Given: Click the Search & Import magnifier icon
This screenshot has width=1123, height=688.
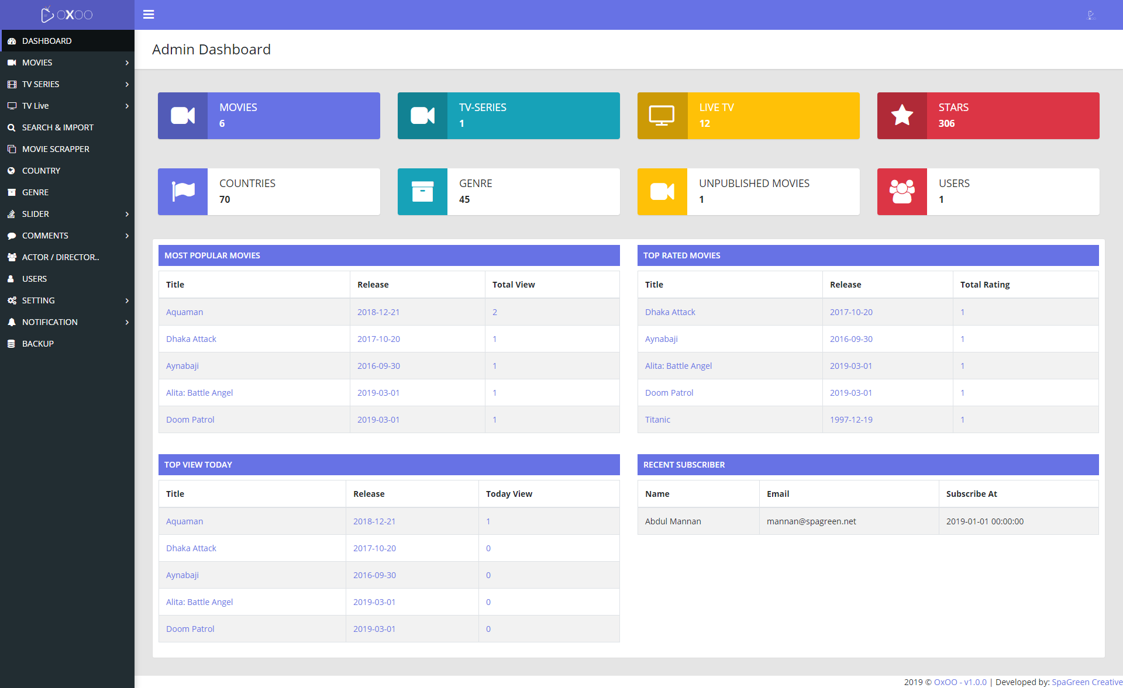Looking at the screenshot, I should 12,127.
